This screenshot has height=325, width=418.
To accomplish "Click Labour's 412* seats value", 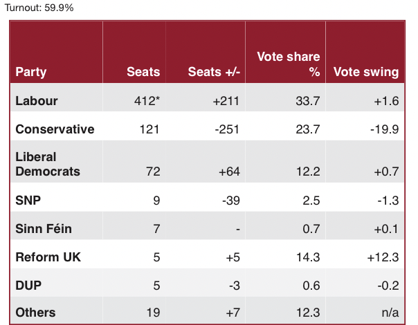I will [147, 100].
